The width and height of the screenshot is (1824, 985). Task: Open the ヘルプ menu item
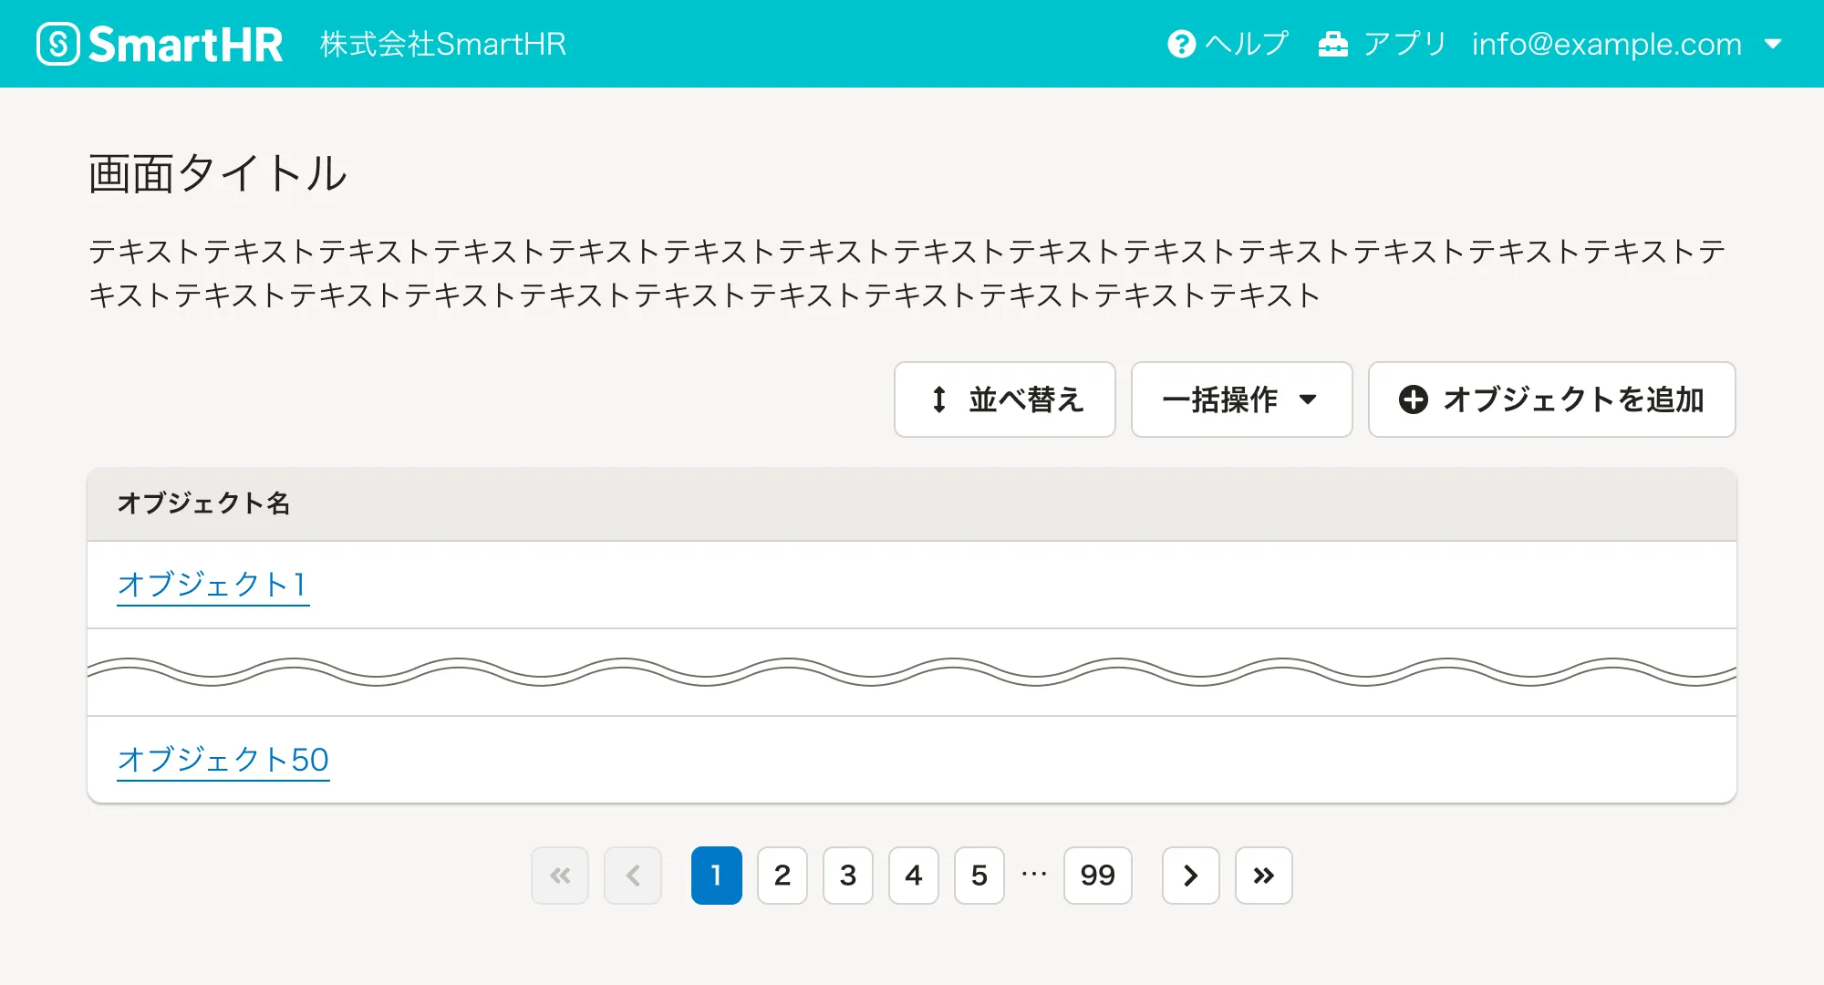click(1246, 44)
